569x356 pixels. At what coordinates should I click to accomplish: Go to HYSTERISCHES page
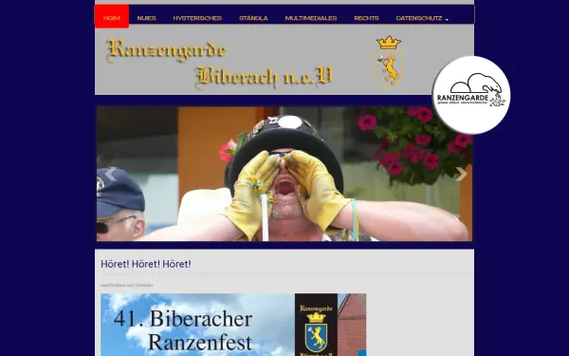coord(197,18)
